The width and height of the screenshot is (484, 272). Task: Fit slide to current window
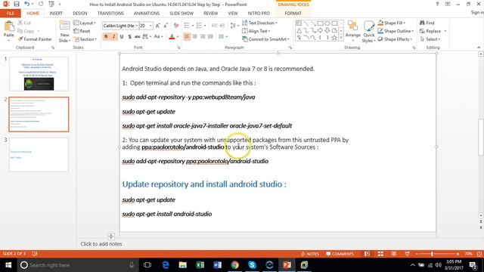479,254
